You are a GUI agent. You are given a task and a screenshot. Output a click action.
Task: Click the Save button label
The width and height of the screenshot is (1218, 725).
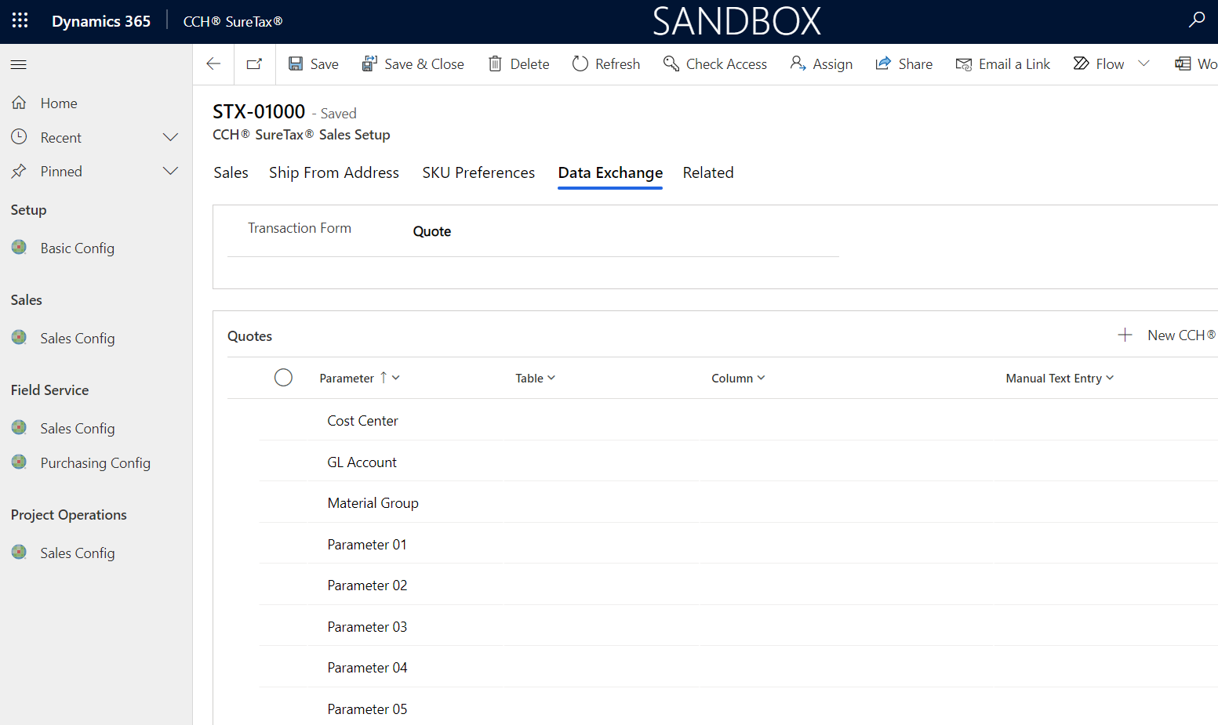tap(325, 64)
